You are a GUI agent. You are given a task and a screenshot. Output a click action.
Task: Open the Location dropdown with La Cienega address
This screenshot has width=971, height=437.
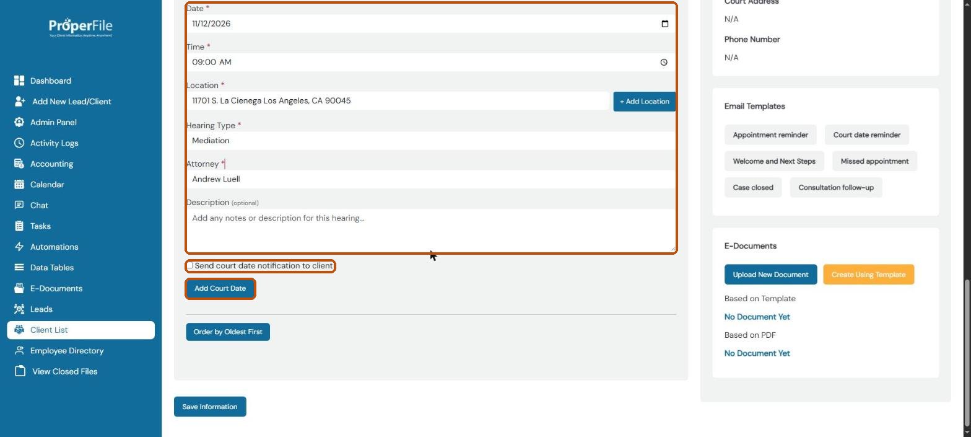[x=398, y=101]
